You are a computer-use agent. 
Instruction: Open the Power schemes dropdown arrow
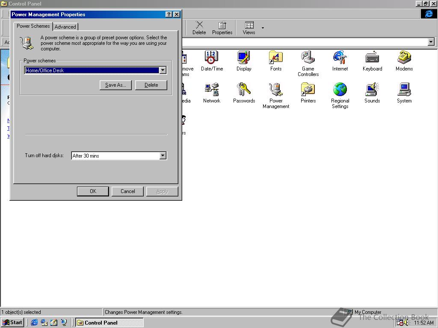(x=163, y=70)
